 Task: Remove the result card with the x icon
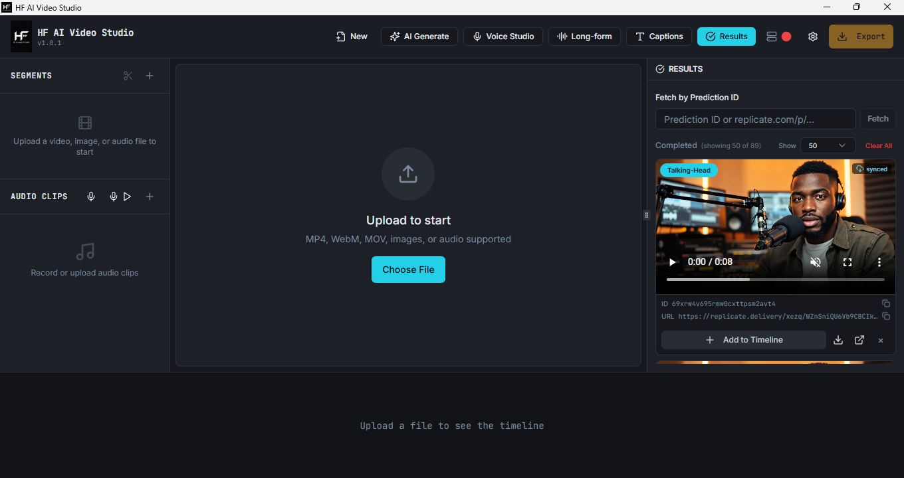coord(881,341)
